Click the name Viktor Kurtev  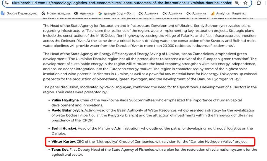63,142
